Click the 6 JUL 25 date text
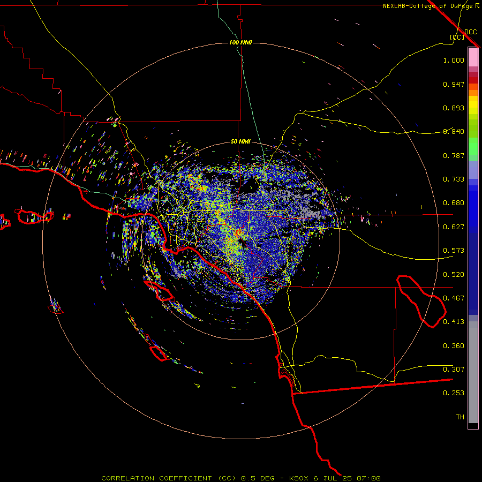Image resolution: width=482 pixels, height=482 pixels. pyautogui.click(x=332, y=478)
